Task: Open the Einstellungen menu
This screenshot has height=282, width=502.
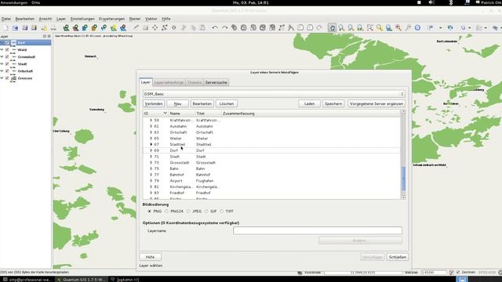Action: [x=82, y=19]
